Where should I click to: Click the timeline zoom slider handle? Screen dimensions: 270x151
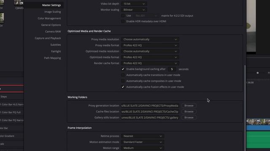coord(257,73)
